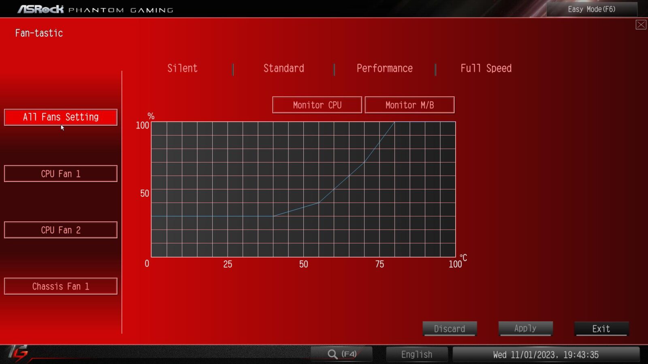Select the Silent fan preset
This screenshot has height=364, width=648.
point(182,68)
